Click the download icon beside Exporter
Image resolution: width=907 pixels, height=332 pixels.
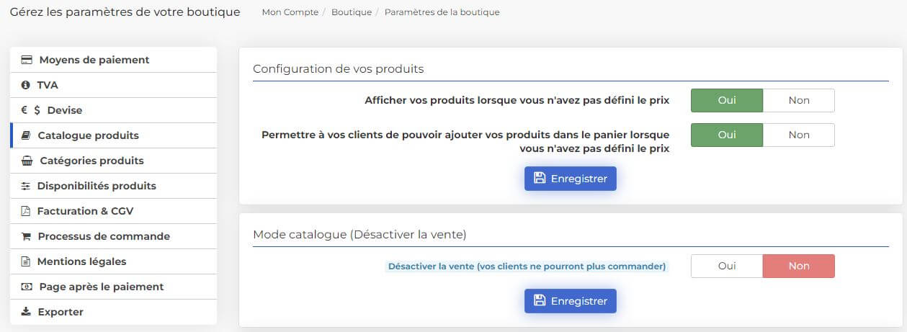click(x=26, y=312)
